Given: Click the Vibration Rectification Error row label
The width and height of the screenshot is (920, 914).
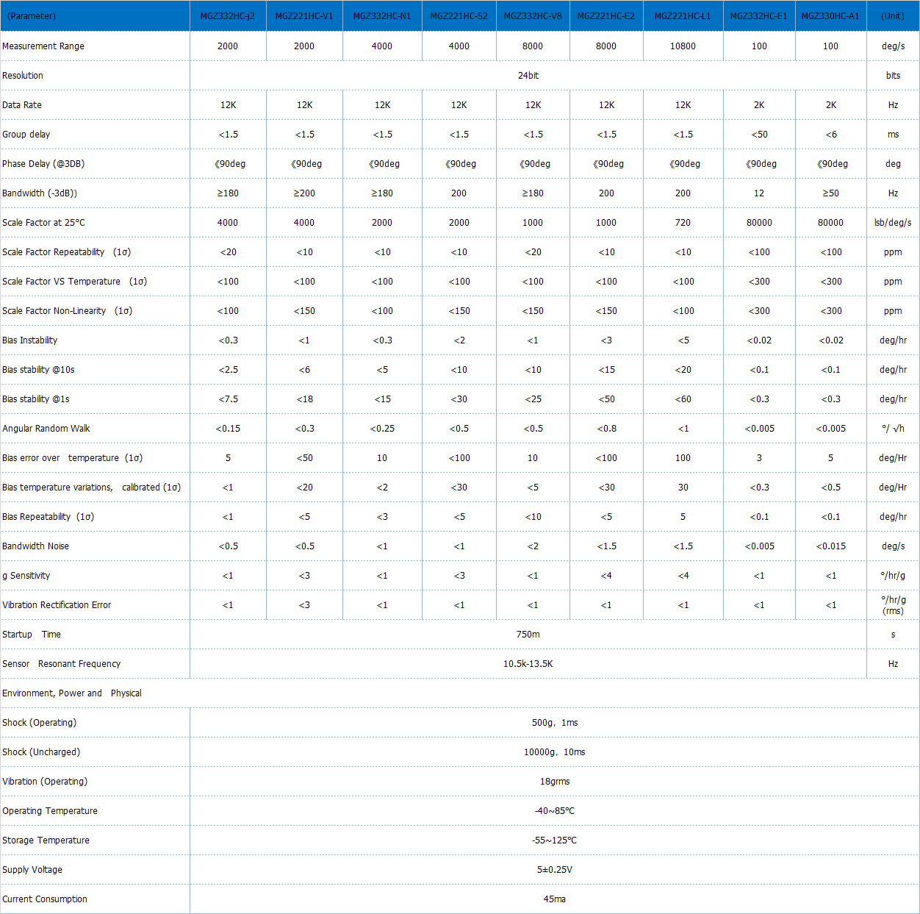Looking at the screenshot, I should (x=57, y=605).
